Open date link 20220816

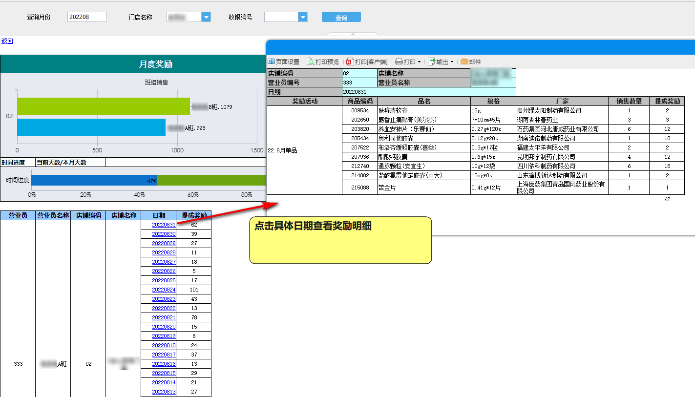coord(164,364)
